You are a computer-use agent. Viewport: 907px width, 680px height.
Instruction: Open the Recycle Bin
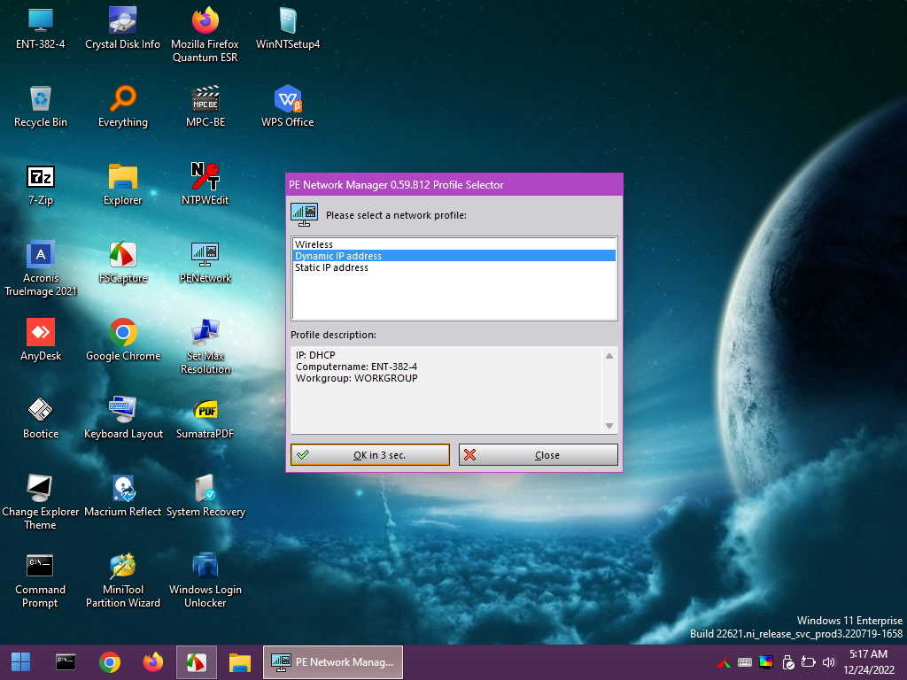tap(41, 106)
